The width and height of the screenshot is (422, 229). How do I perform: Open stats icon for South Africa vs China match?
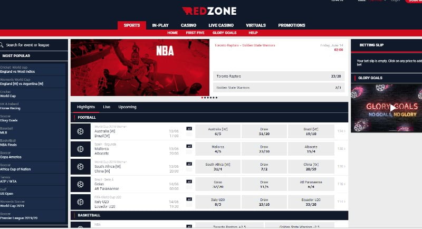click(189, 164)
